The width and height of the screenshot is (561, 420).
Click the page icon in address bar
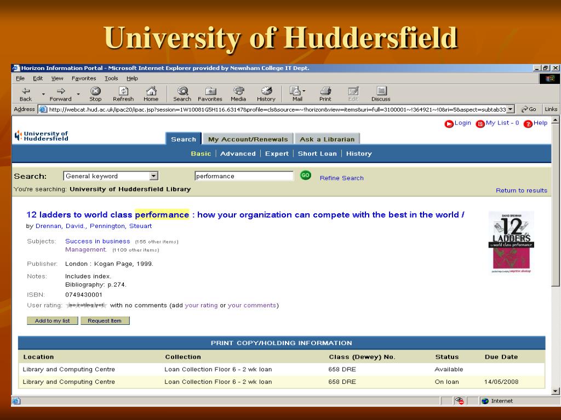coord(43,109)
